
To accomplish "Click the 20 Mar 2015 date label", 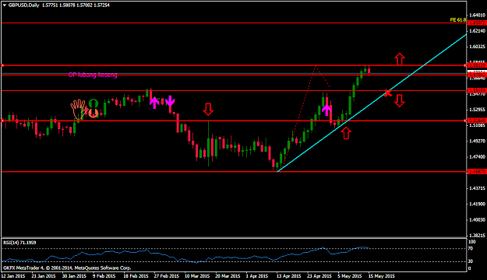I will click(x=228, y=275).
